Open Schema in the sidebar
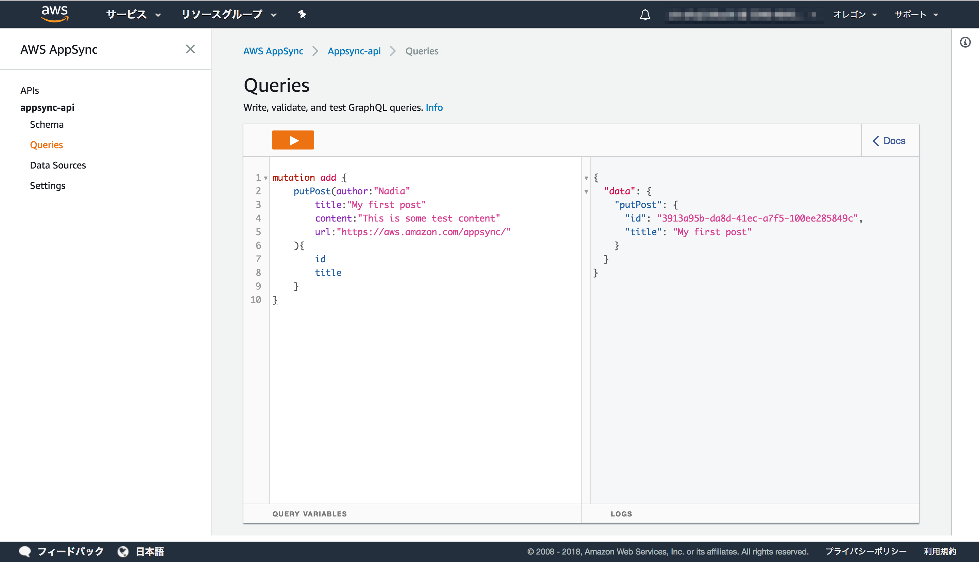This screenshot has width=979, height=562. (47, 124)
